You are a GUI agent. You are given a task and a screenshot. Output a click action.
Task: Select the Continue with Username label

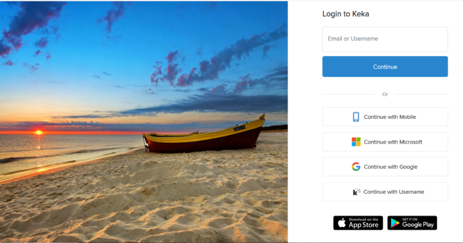(394, 192)
